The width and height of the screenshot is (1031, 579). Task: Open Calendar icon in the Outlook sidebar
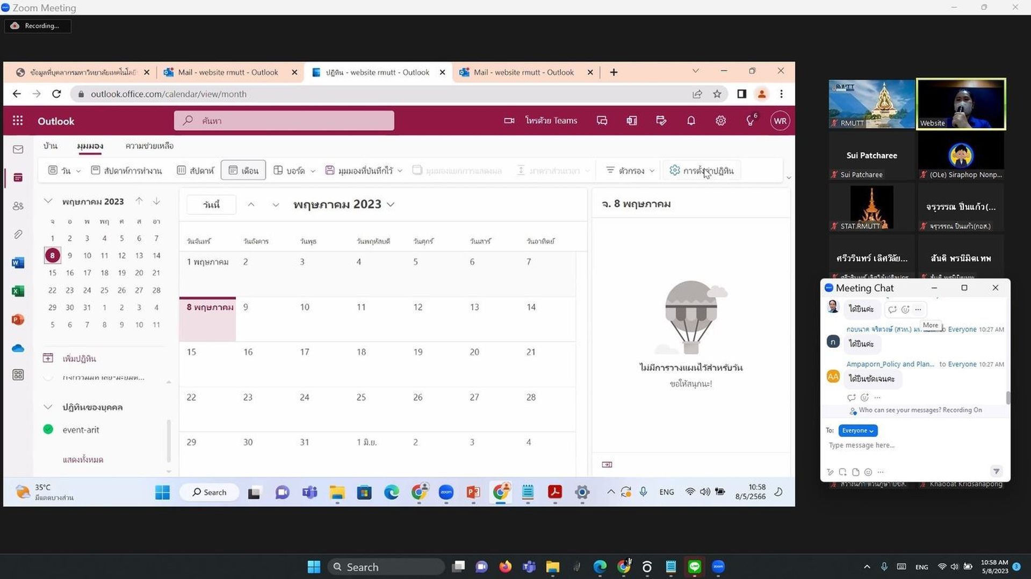[18, 178]
